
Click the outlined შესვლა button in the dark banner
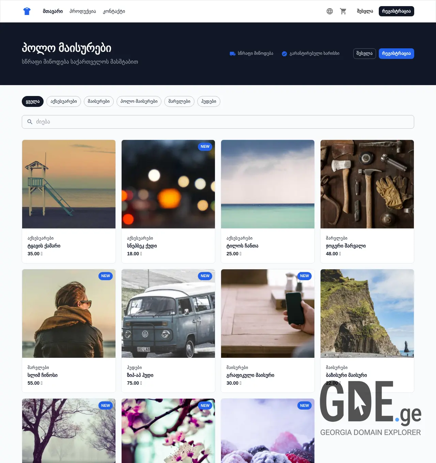[x=364, y=53]
